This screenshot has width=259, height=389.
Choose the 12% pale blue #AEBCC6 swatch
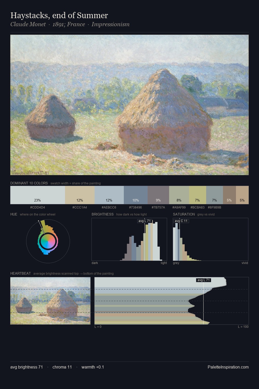click(109, 195)
